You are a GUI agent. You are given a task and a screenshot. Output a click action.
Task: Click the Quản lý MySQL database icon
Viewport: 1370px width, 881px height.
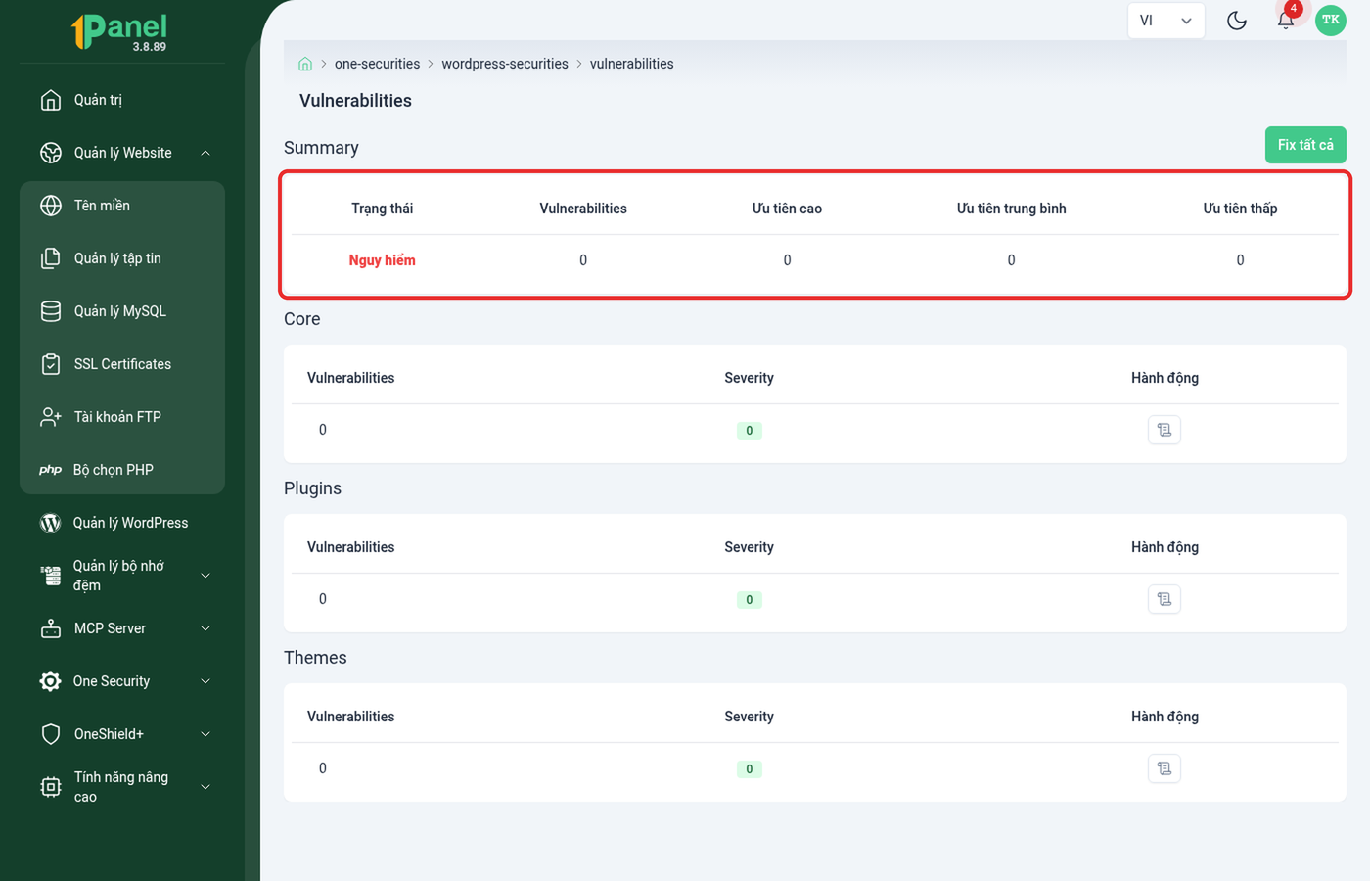[51, 311]
